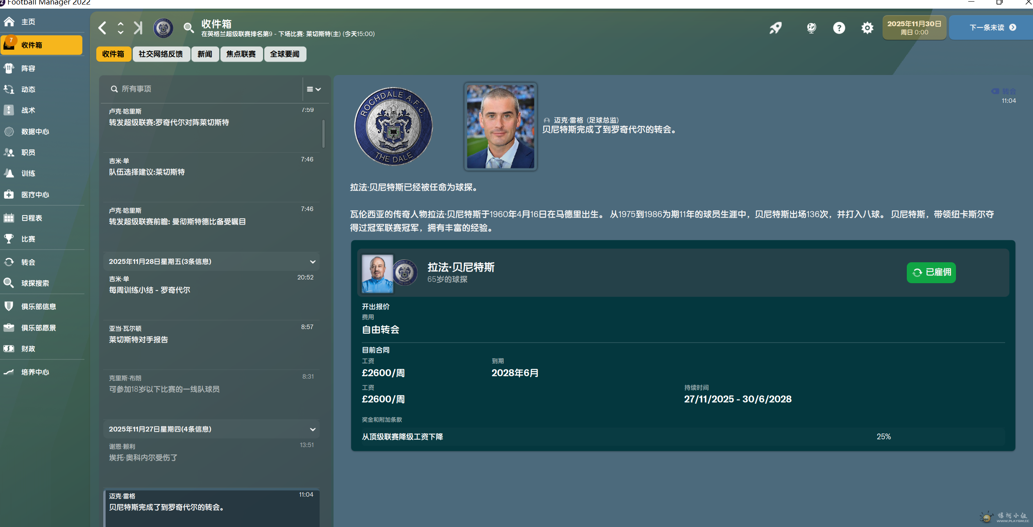Click the Rochdale club badge in header

coord(163,28)
